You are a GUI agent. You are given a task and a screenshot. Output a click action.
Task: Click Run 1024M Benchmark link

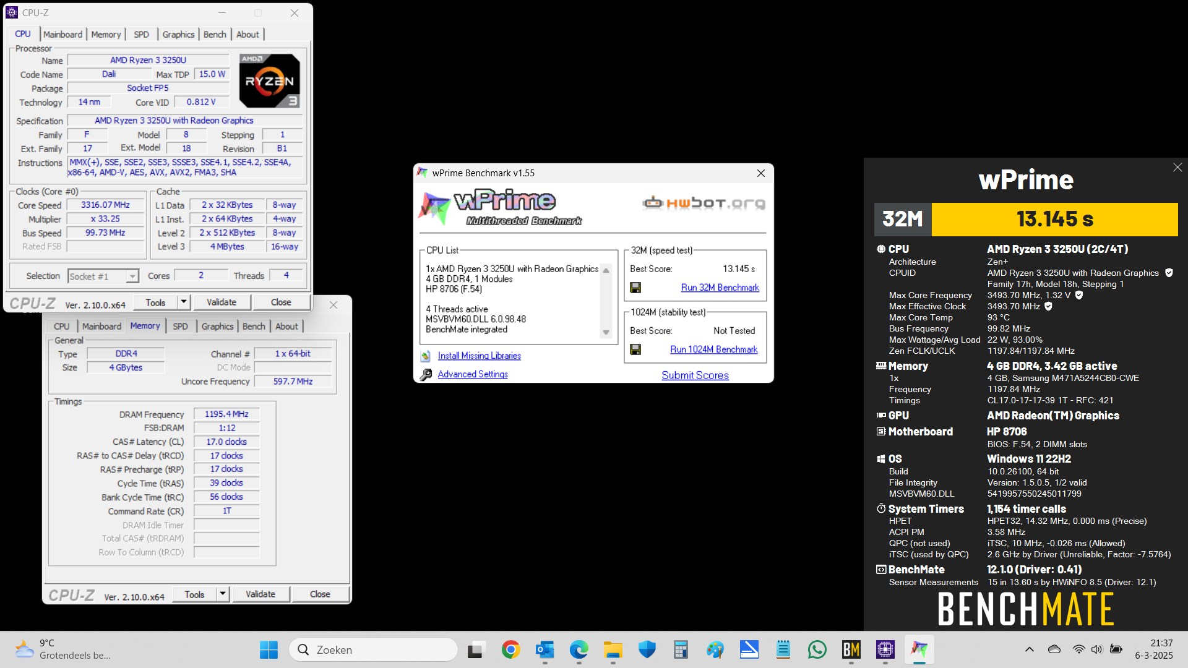[x=713, y=349]
